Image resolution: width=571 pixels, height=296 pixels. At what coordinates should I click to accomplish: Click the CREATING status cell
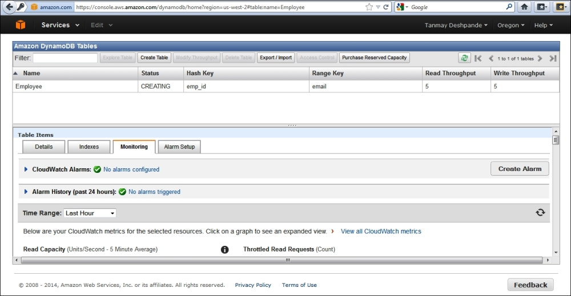click(160, 86)
